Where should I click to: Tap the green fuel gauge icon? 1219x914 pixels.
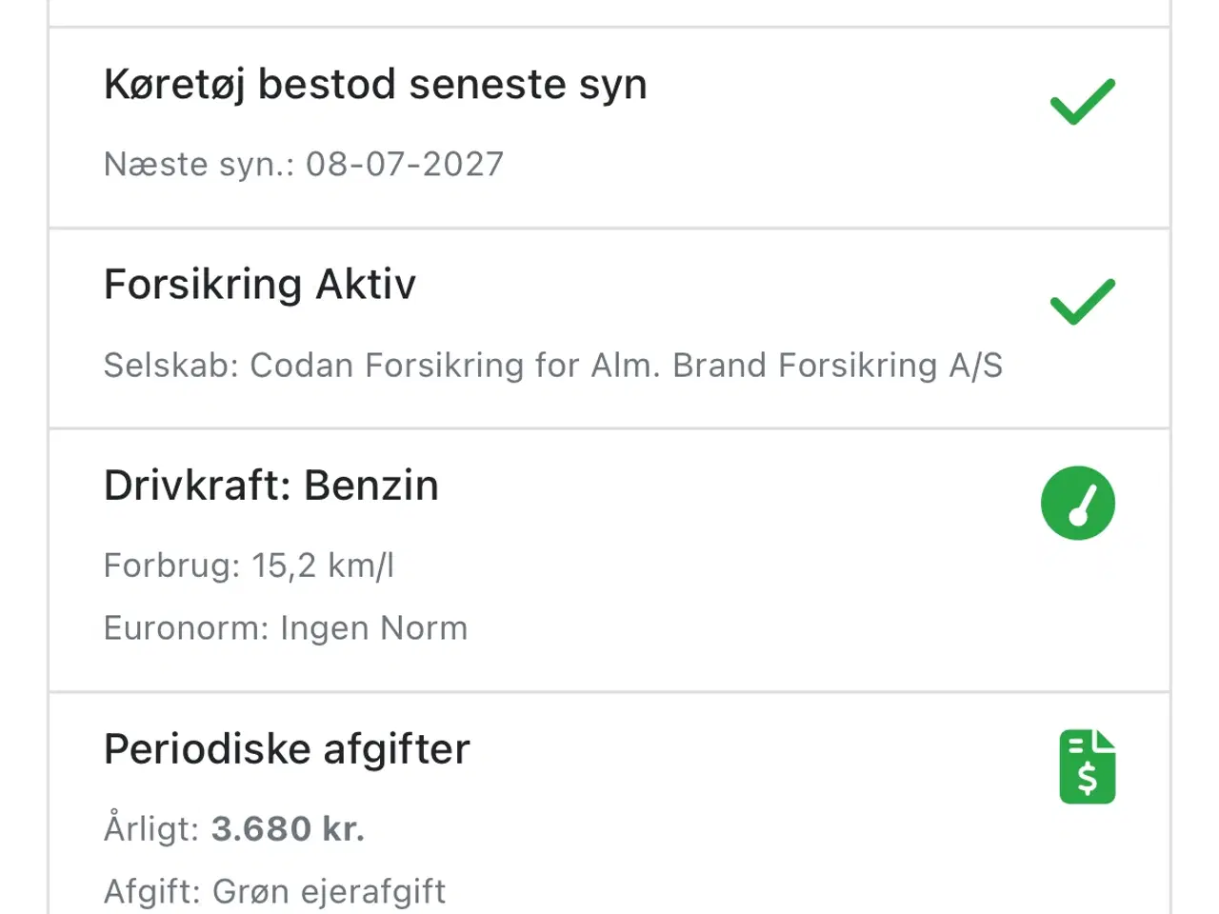(x=1077, y=503)
